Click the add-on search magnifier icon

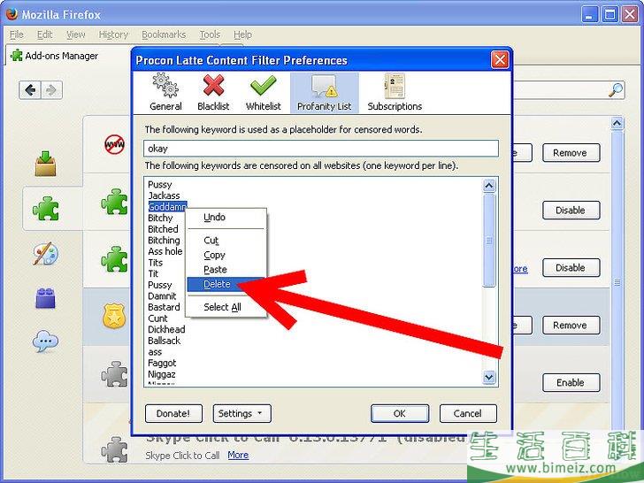[x=616, y=89]
